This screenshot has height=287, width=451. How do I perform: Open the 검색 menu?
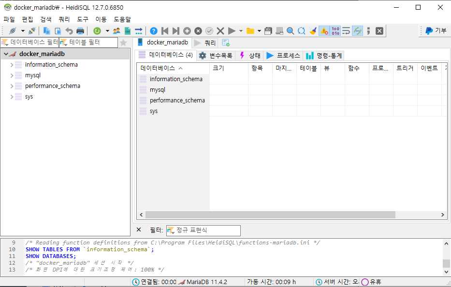click(46, 19)
